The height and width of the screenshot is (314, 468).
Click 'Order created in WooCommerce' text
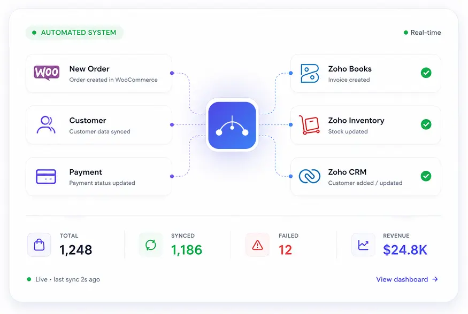(113, 80)
